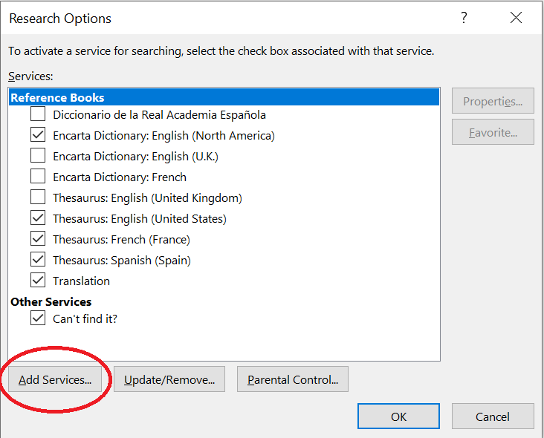The image size is (544, 438).
Task: Select Thesaurus: English (United Kingdom) label
Action: point(147,198)
